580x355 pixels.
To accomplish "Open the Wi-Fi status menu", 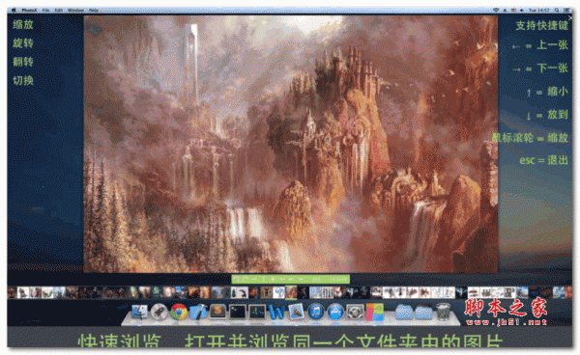I will click(x=496, y=11).
